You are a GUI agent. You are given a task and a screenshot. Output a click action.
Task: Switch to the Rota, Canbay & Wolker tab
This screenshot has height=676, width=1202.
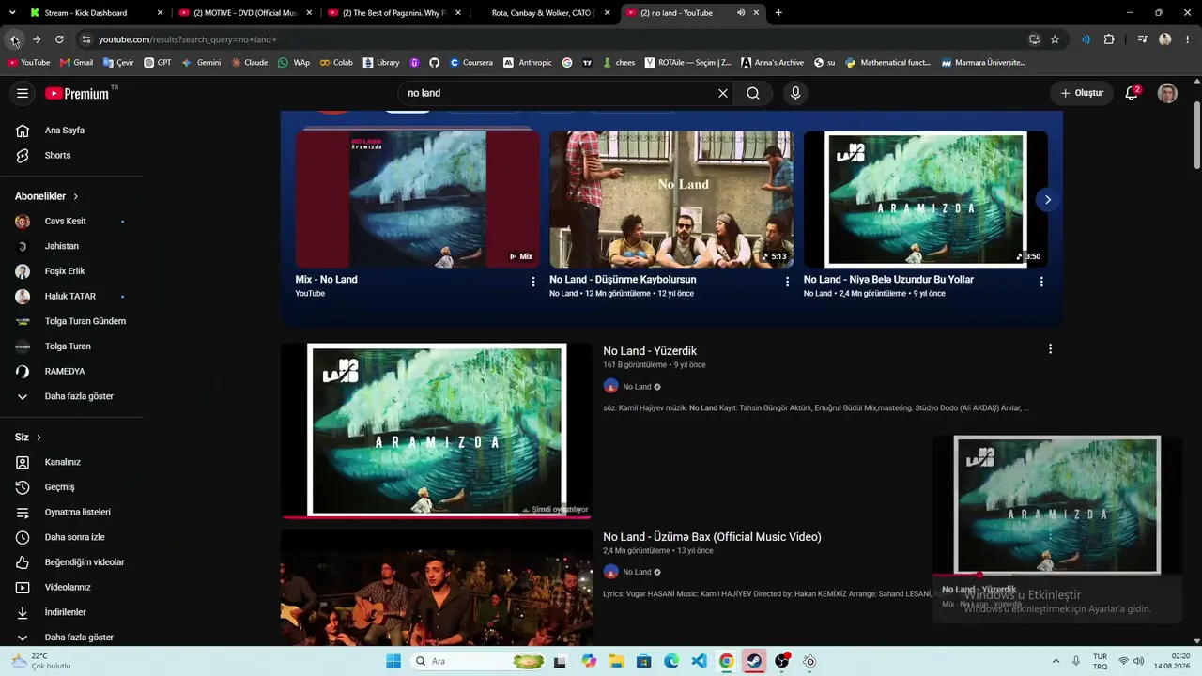543,13
